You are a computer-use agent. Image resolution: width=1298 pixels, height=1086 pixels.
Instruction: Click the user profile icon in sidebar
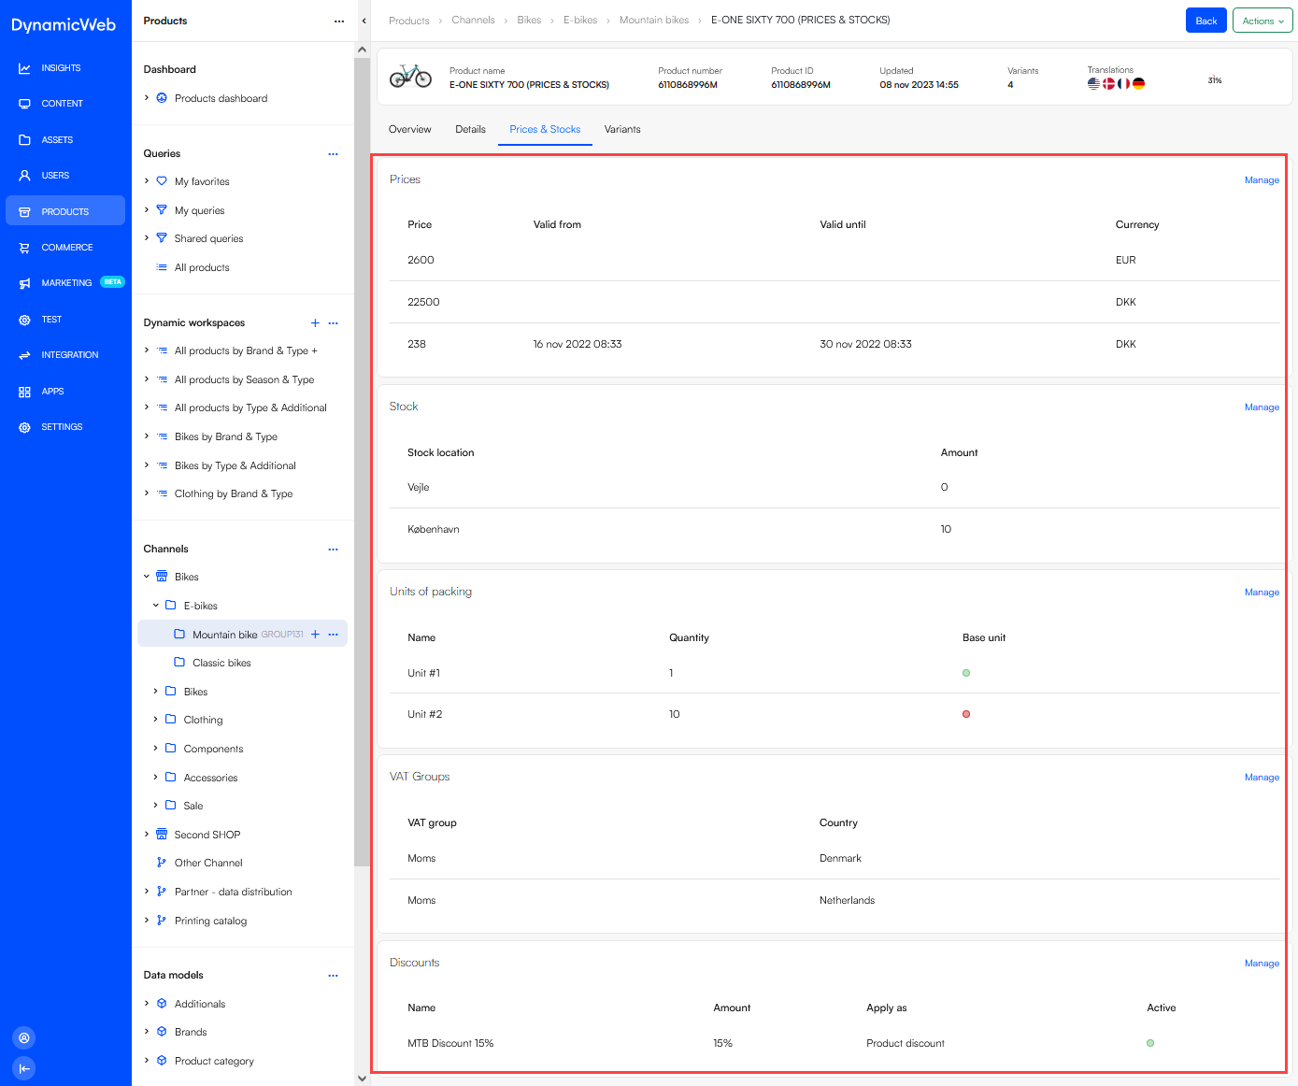coord(24,1037)
